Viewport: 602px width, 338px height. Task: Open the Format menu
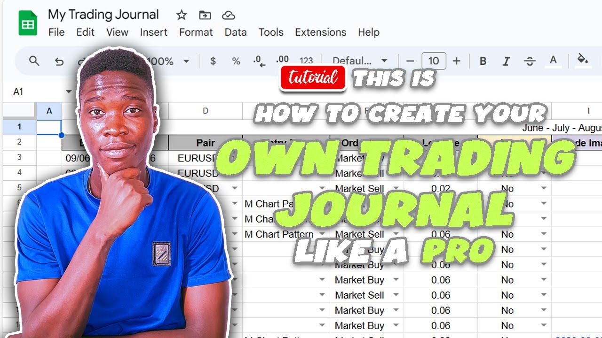(x=196, y=32)
